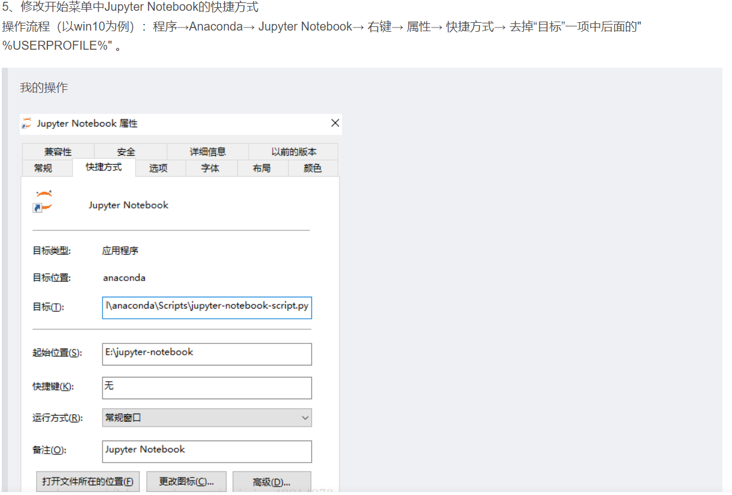Go to the 以前的版本 tab

pyautogui.click(x=294, y=152)
